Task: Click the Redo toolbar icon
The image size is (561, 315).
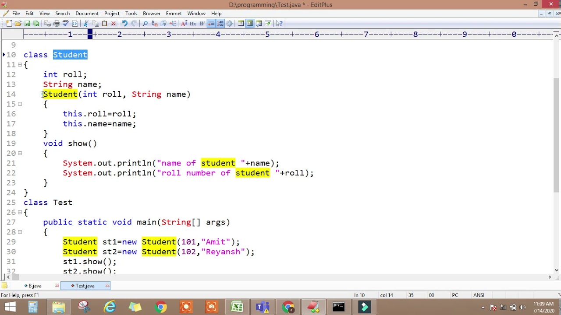Action: click(134, 23)
